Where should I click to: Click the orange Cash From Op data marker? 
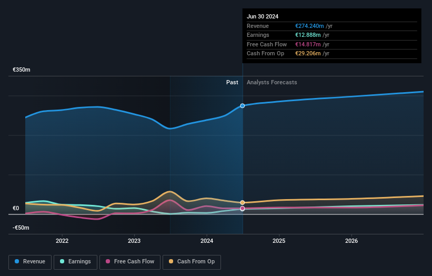(x=243, y=203)
